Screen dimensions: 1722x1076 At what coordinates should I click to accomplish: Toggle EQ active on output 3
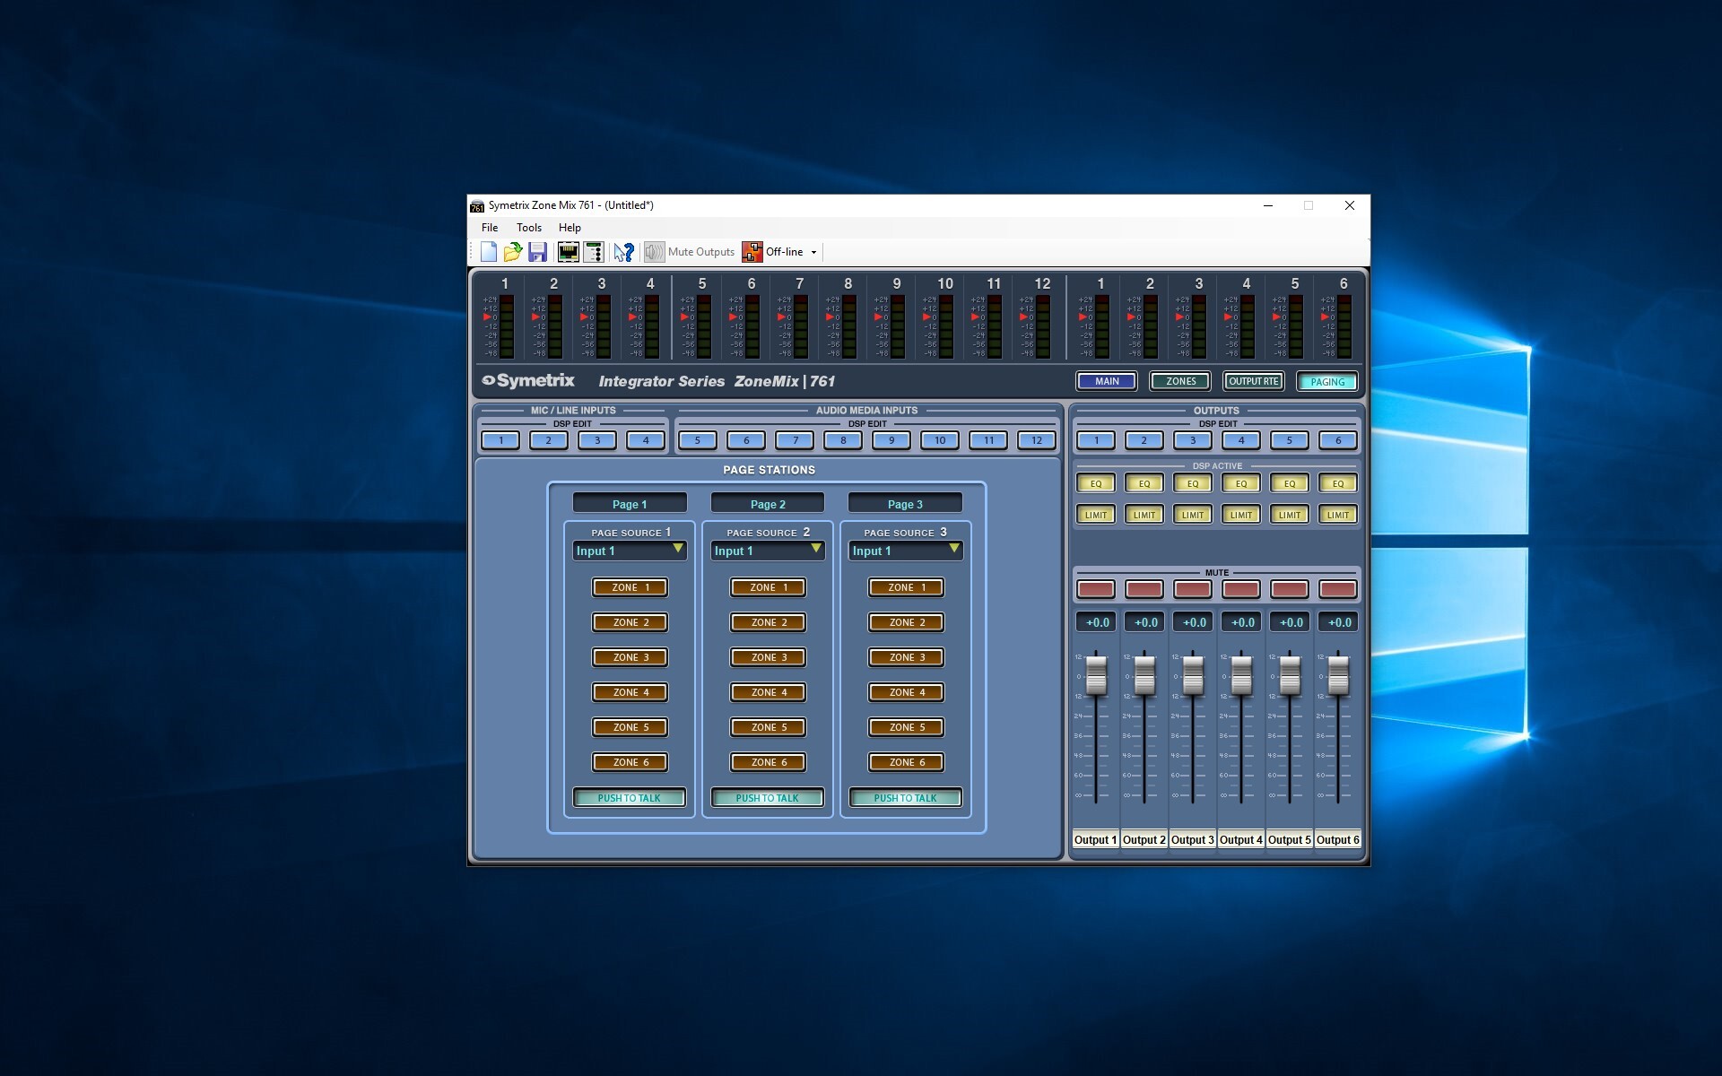(1193, 483)
